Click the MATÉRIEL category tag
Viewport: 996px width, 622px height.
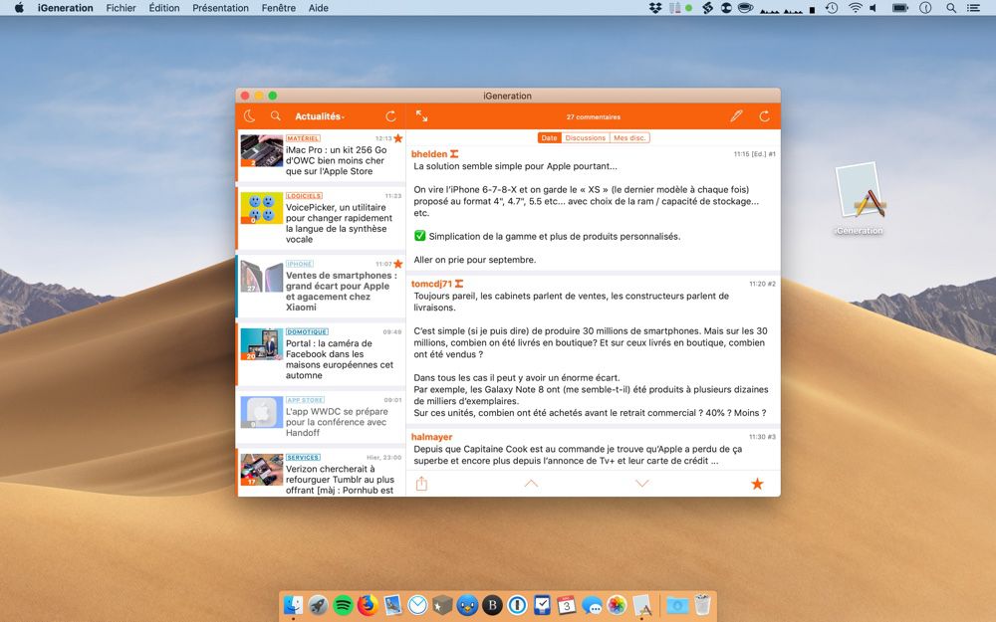[x=303, y=138]
